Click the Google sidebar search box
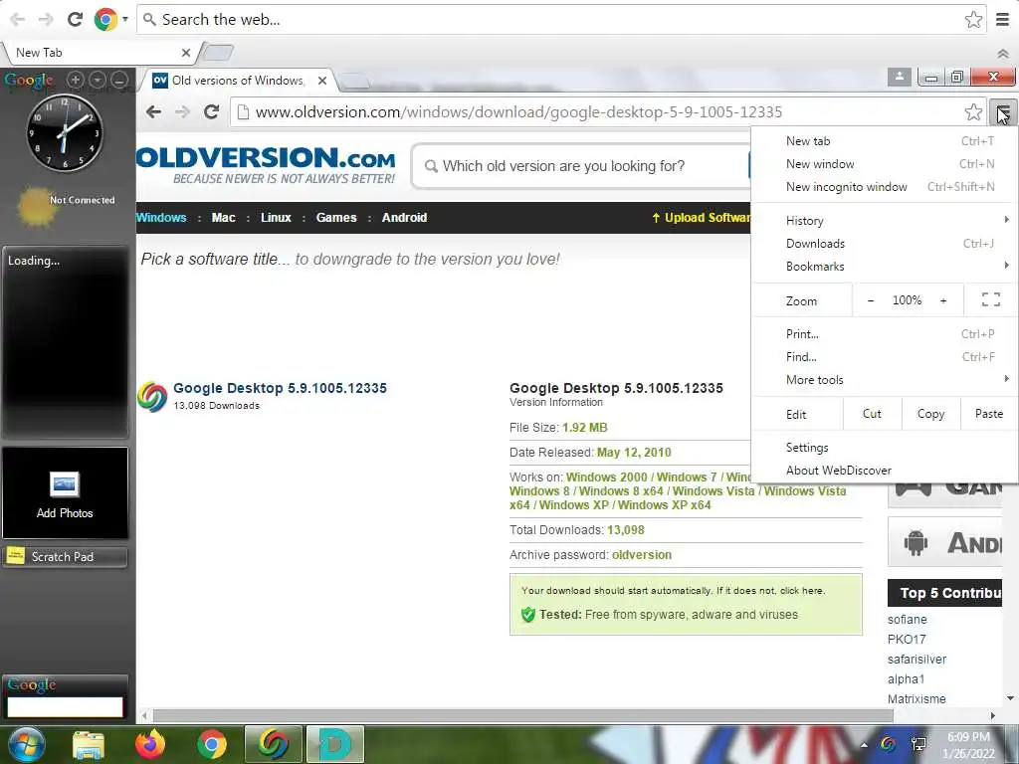This screenshot has width=1019, height=764. [x=65, y=707]
